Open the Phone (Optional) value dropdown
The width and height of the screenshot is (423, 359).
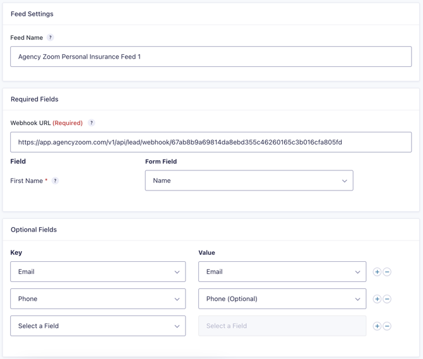[282, 299]
